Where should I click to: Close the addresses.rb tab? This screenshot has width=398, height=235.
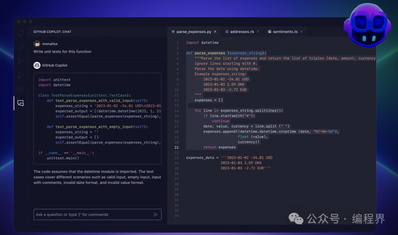pyautogui.click(x=258, y=31)
